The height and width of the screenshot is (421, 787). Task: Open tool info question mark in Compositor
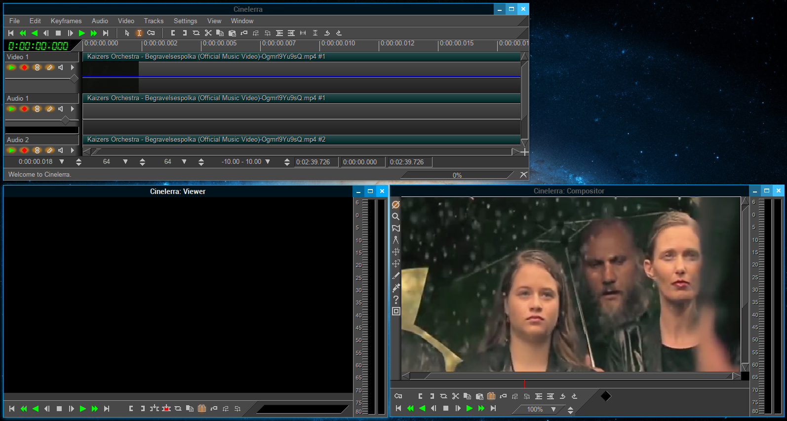[396, 299]
